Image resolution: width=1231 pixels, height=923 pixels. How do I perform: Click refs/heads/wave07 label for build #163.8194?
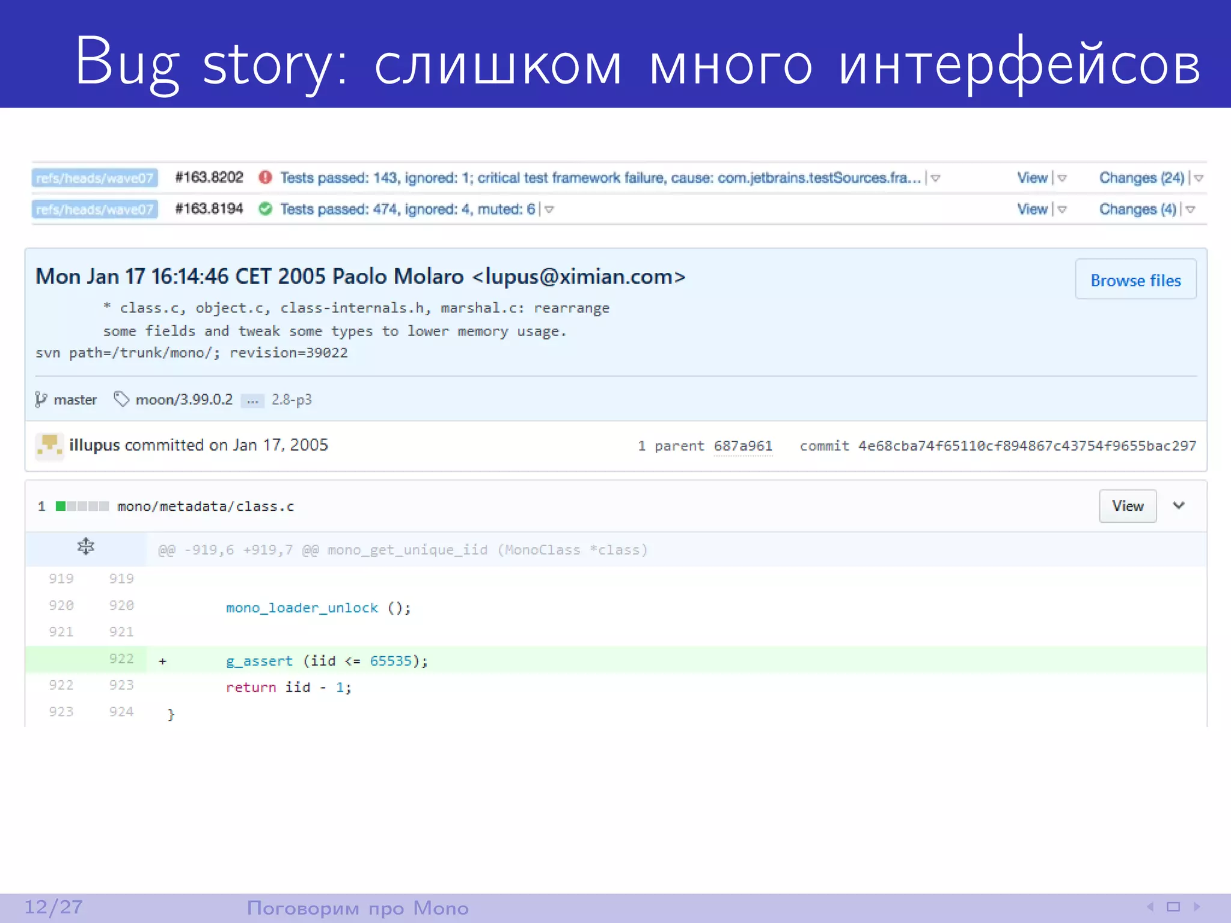pyautogui.click(x=95, y=209)
